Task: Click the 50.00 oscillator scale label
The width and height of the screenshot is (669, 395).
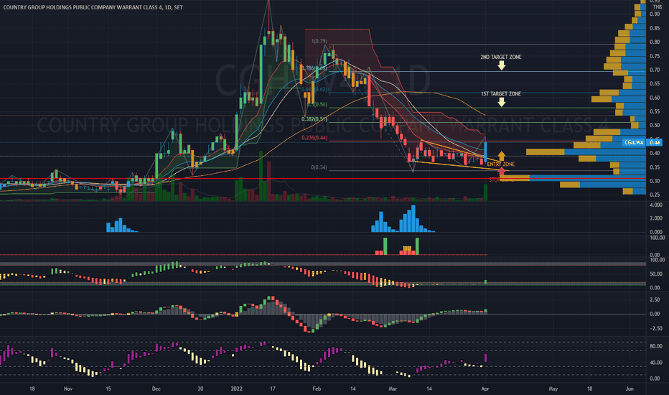Action: [x=656, y=274]
